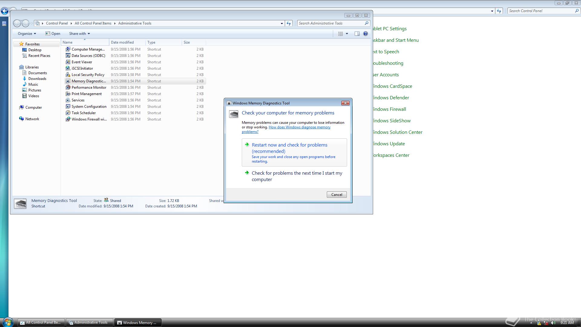Viewport: 581px width, 327px height.
Task: Expand breadcrumb arrow after Control Panel
Action: pos(71,23)
